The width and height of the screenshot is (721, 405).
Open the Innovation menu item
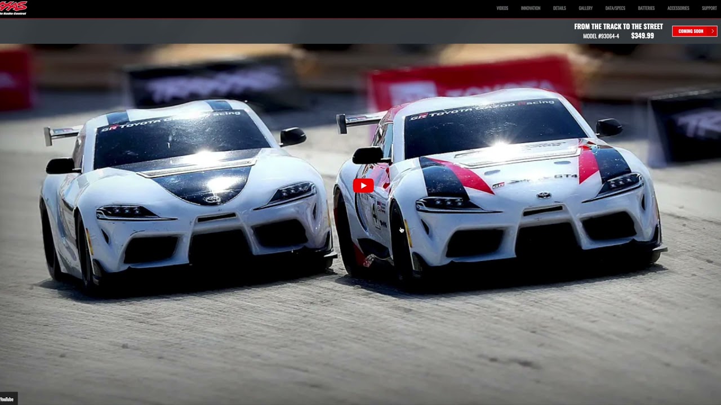[x=531, y=8]
